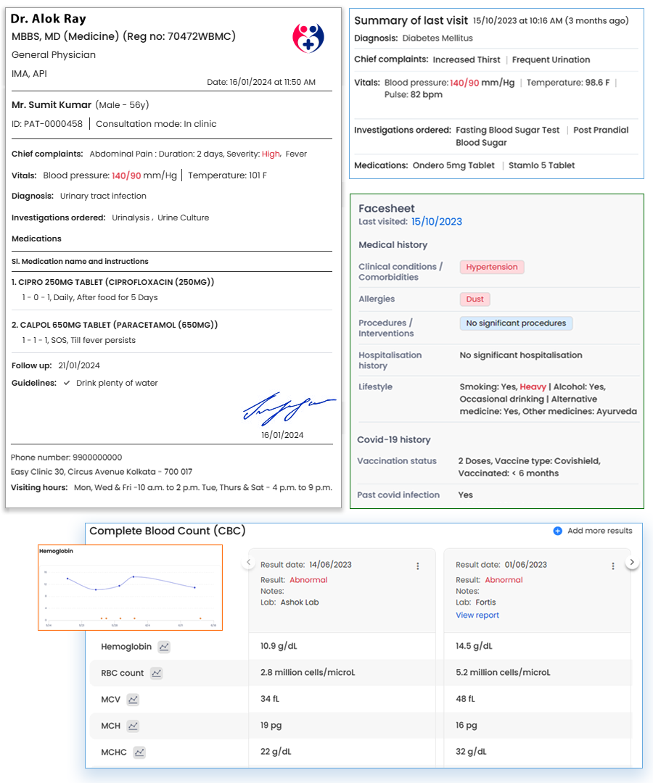Click the plus icon for Add more results
The image size is (653, 783).
coord(557,531)
